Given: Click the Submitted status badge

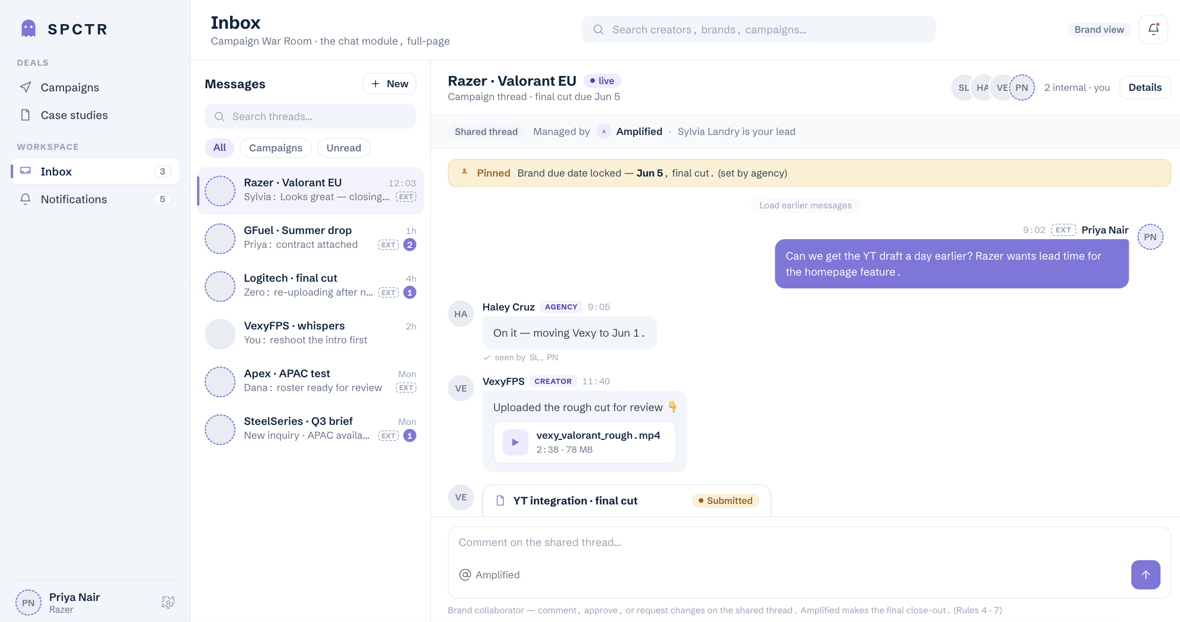Looking at the screenshot, I should click(x=725, y=501).
